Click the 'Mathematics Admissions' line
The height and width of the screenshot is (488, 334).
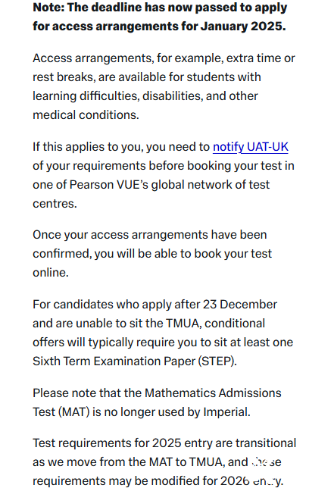coord(157,393)
